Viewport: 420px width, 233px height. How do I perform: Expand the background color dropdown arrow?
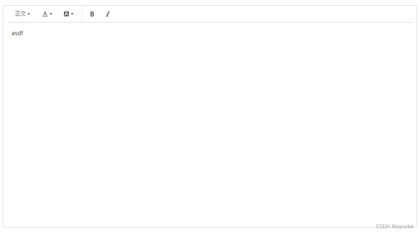coord(72,14)
